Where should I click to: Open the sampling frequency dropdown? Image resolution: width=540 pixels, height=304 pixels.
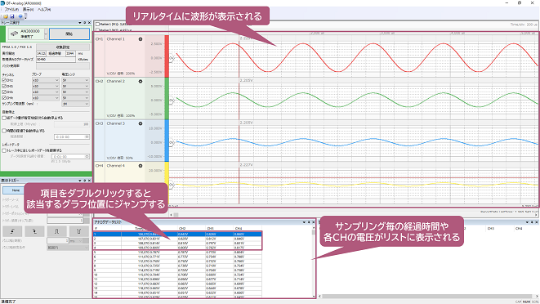click(x=75, y=104)
